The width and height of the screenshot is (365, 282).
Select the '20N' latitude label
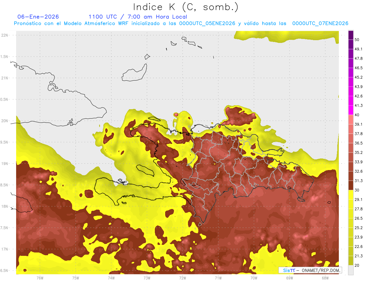pyautogui.click(x=5, y=121)
